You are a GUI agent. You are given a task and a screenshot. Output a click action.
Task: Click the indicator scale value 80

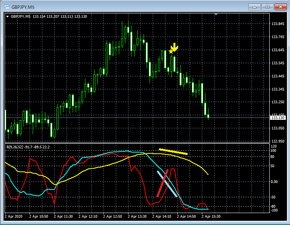(x=272, y=157)
